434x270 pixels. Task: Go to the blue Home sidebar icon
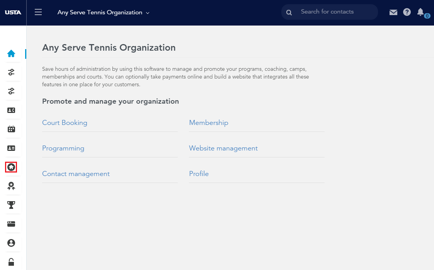[x=11, y=53]
